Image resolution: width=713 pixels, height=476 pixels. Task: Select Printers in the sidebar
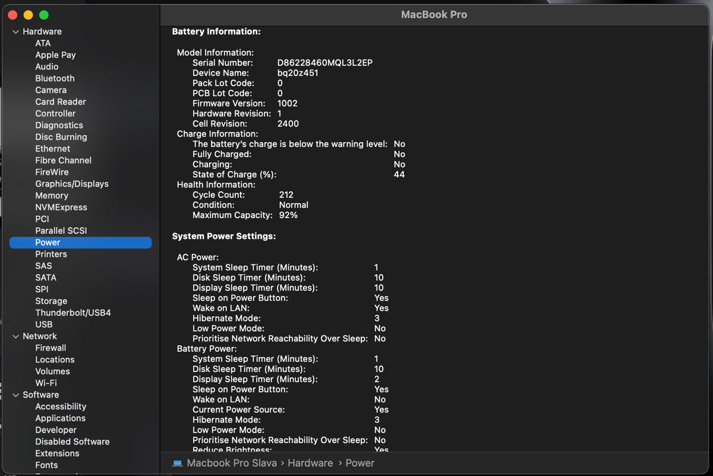click(x=51, y=254)
